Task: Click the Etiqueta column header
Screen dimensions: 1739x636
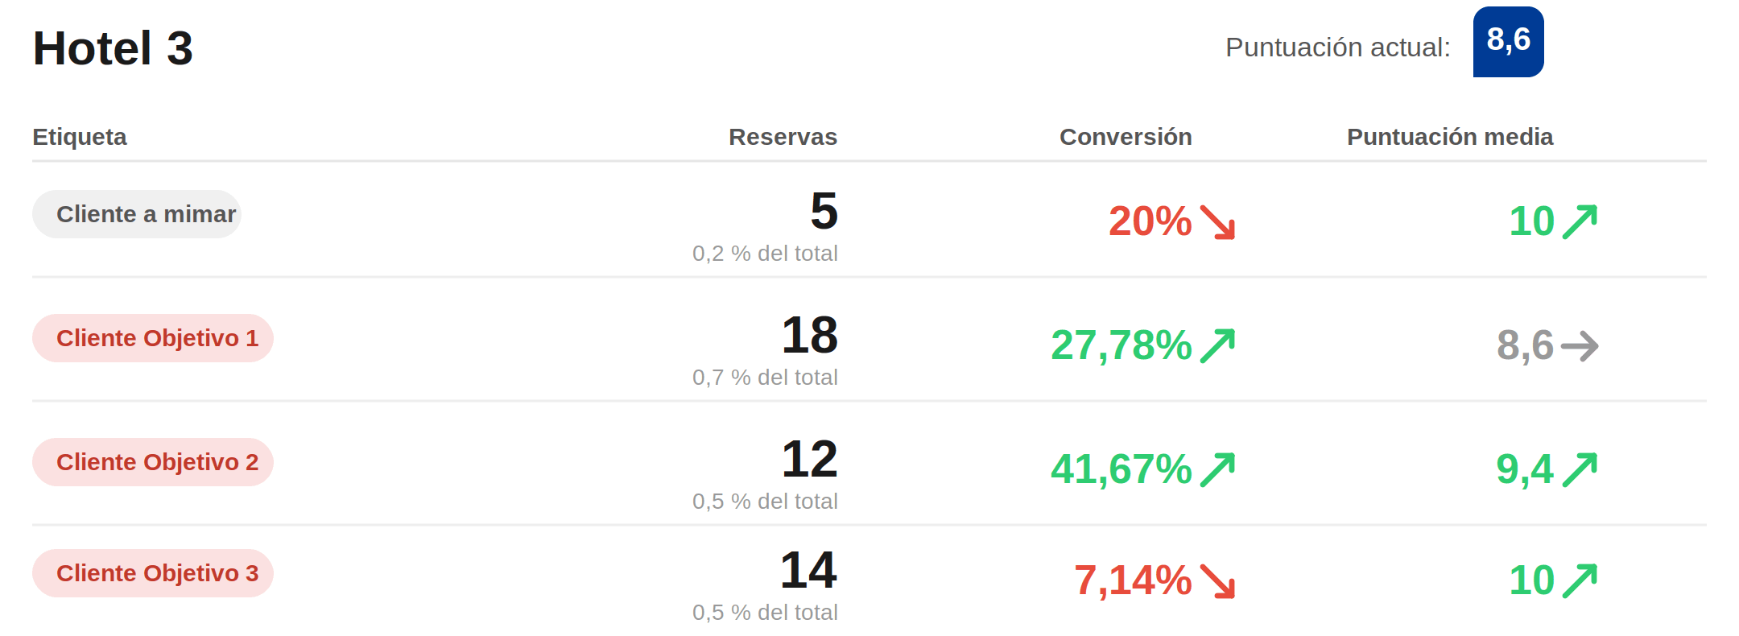Action: pos(80,137)
